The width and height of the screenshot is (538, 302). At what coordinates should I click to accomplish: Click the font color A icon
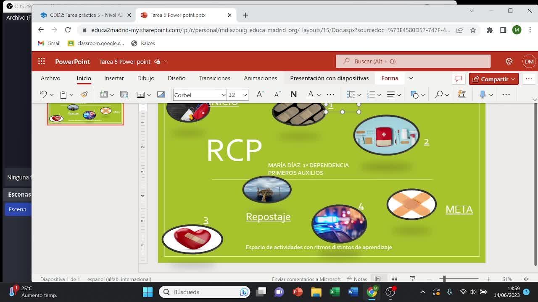pyautogui.click(x=311, y=94)
